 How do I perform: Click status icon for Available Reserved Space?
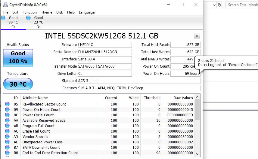tap(7, 120)
